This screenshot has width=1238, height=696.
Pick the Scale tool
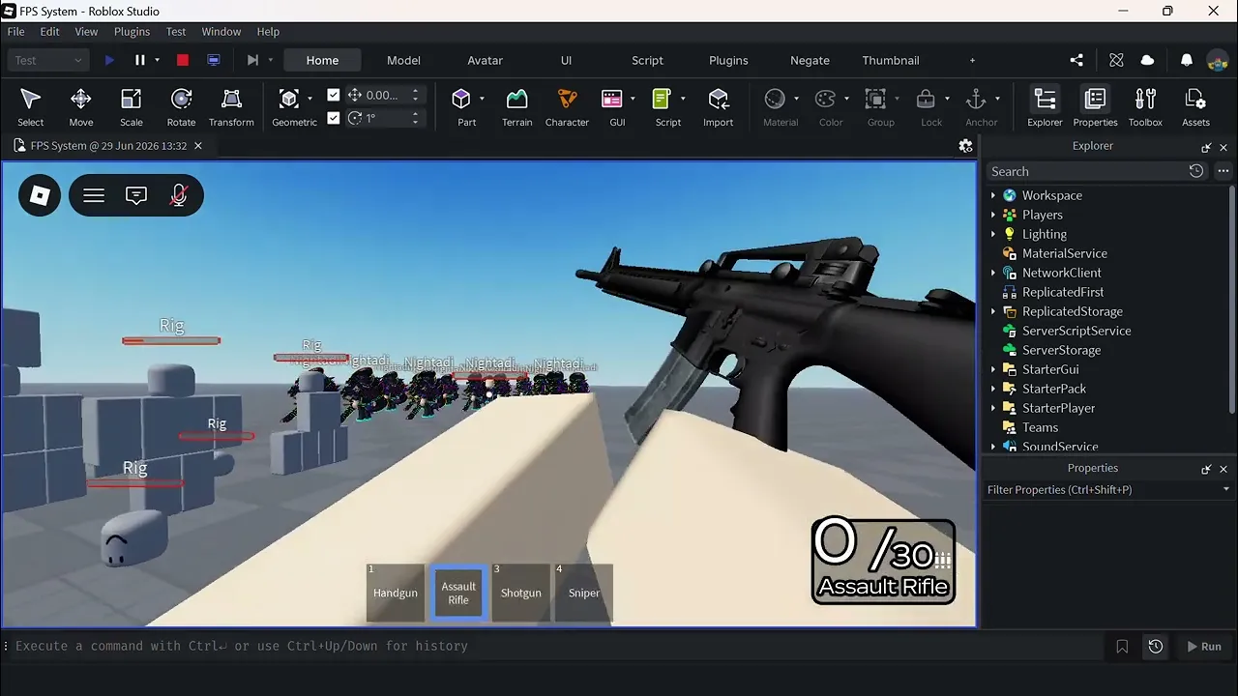coord(132,106)
